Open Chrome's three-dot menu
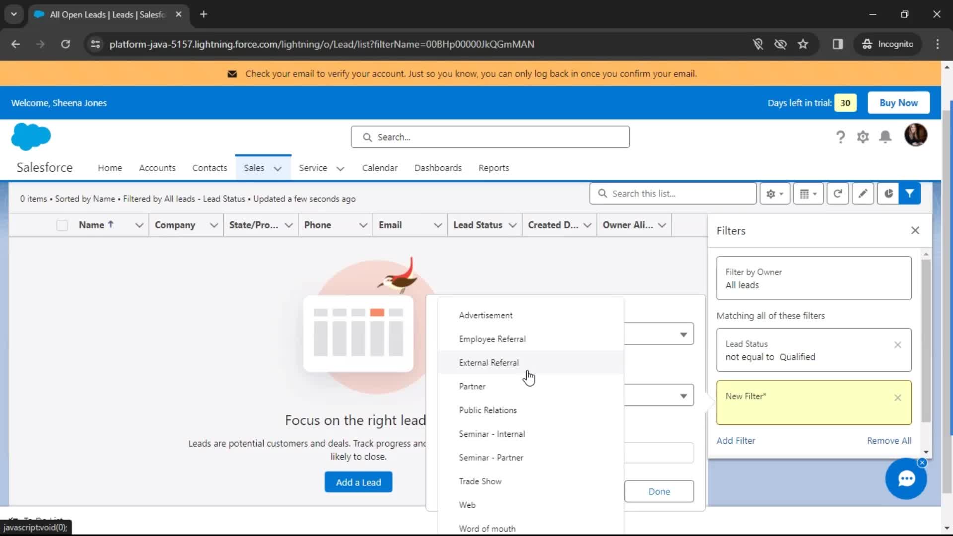Image resolution: width=953 pixels, height=536 pixels. click(x=938, y=44)
